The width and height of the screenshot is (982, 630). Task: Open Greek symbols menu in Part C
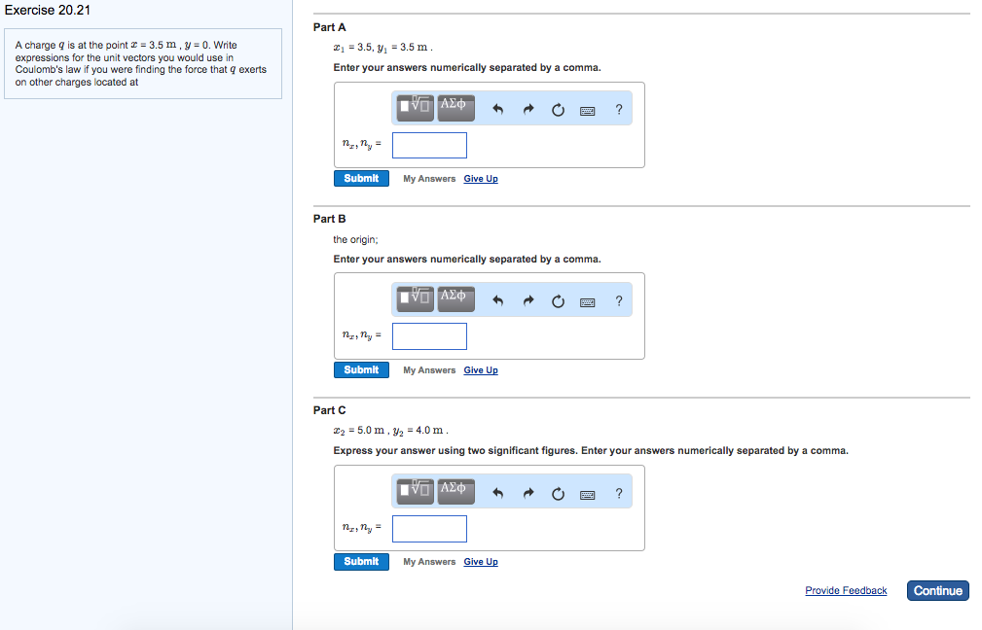click(x=455, y=491)
